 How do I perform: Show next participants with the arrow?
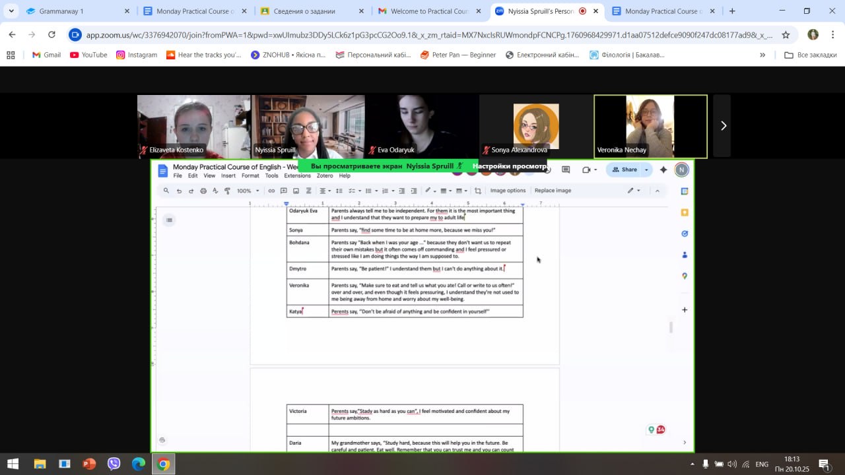723,126
